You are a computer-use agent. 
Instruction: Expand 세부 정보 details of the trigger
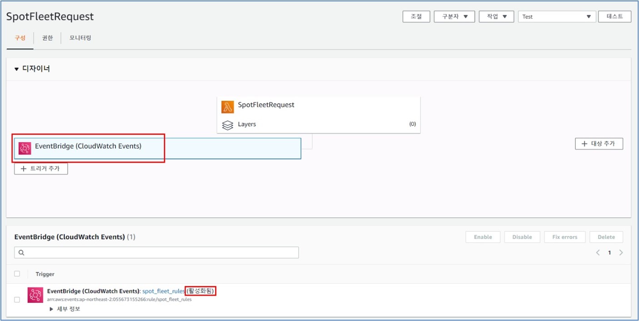[65, 309]
